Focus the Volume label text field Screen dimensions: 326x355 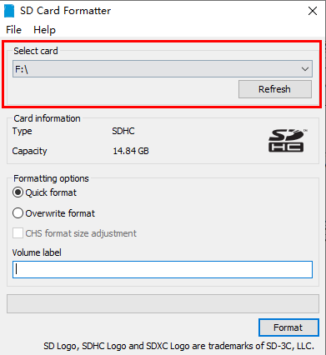tap(163, 269)
